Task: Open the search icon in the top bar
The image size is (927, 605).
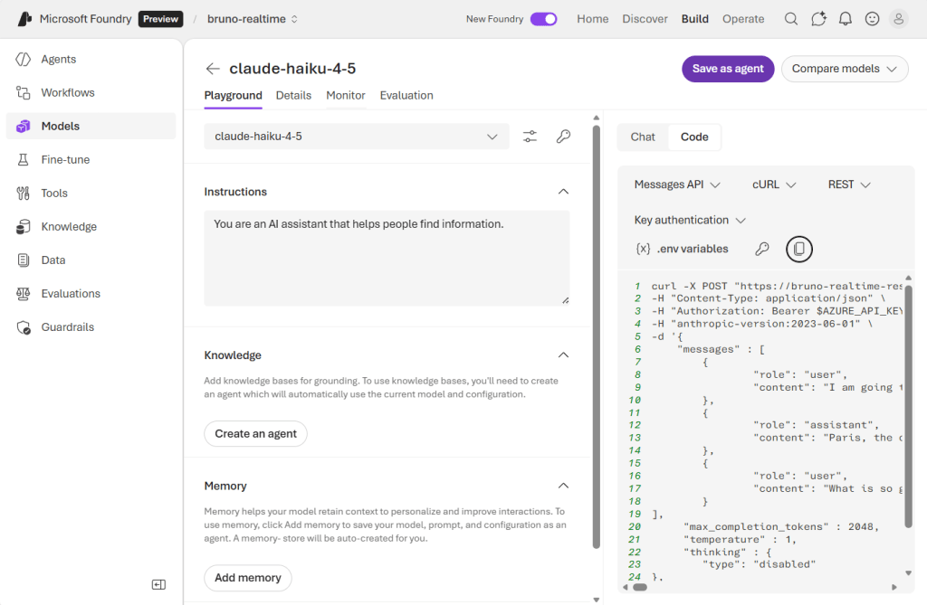Action: pos(791,18)
